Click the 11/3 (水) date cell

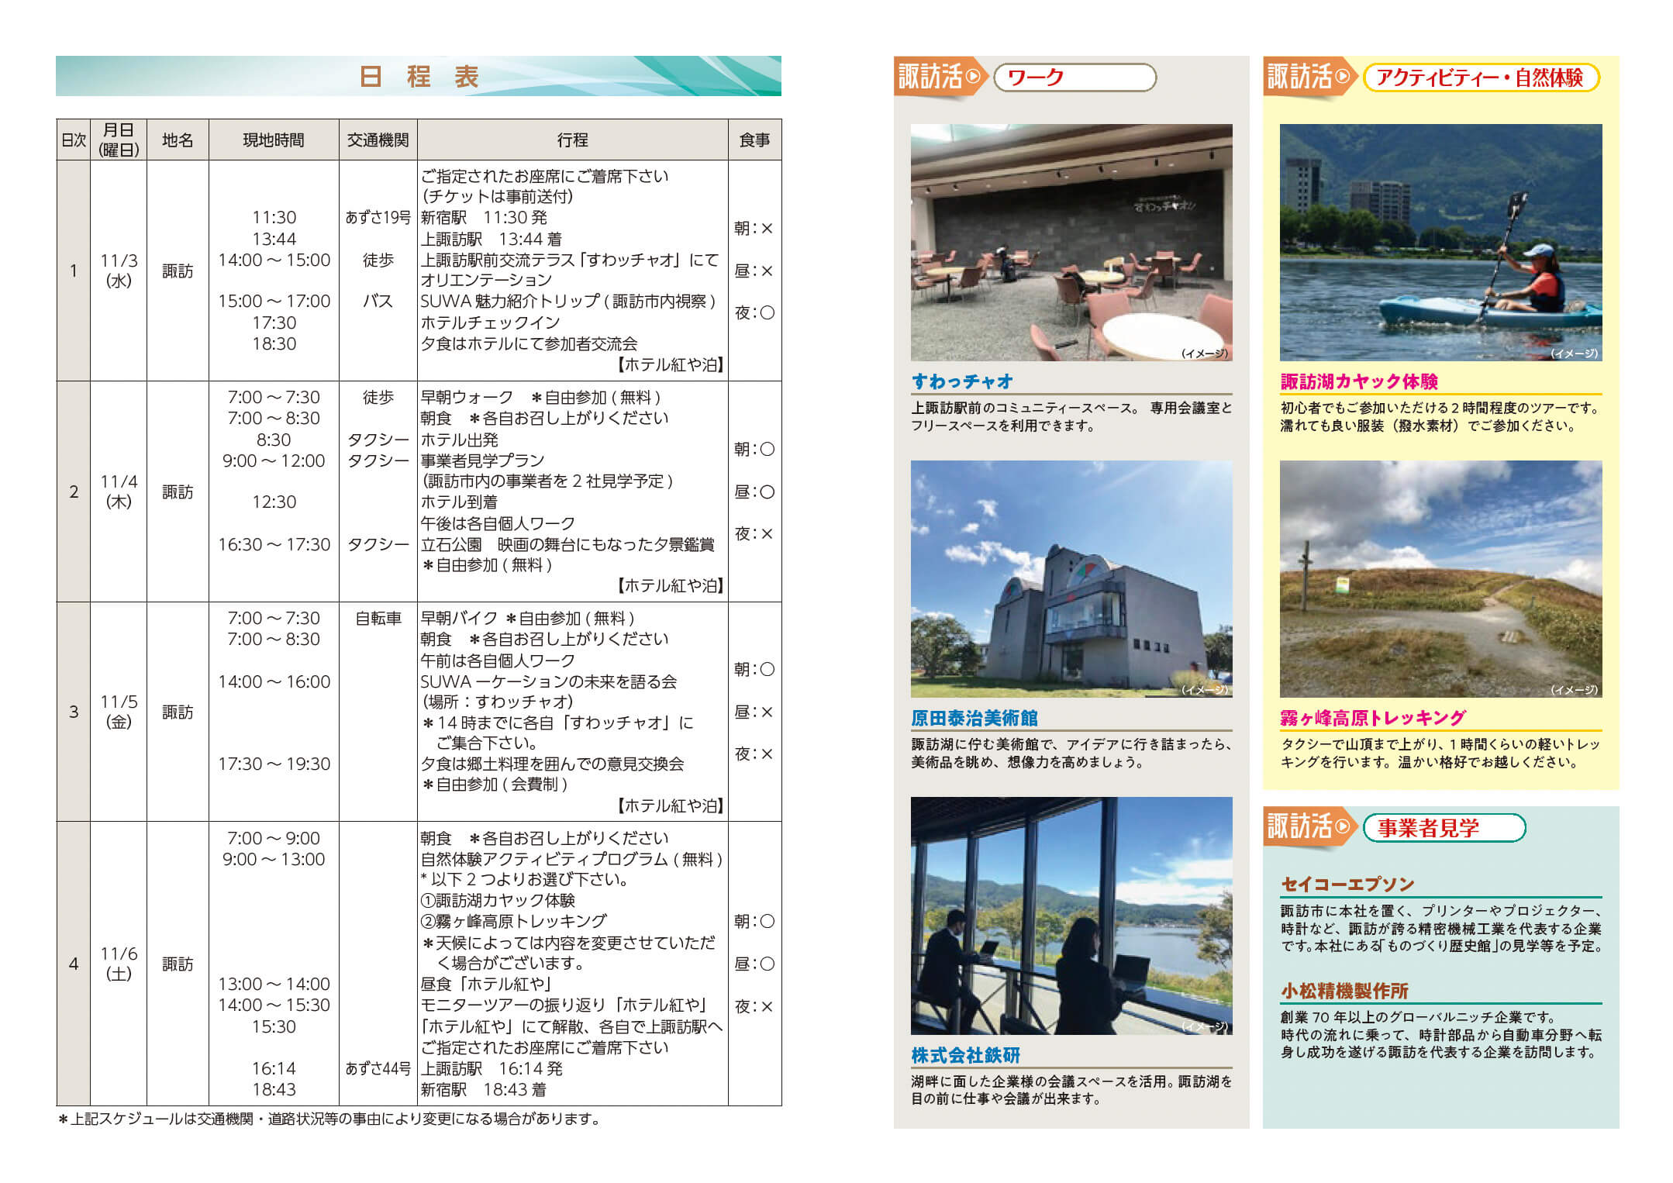pyautogui.click(x=119, y=271)
